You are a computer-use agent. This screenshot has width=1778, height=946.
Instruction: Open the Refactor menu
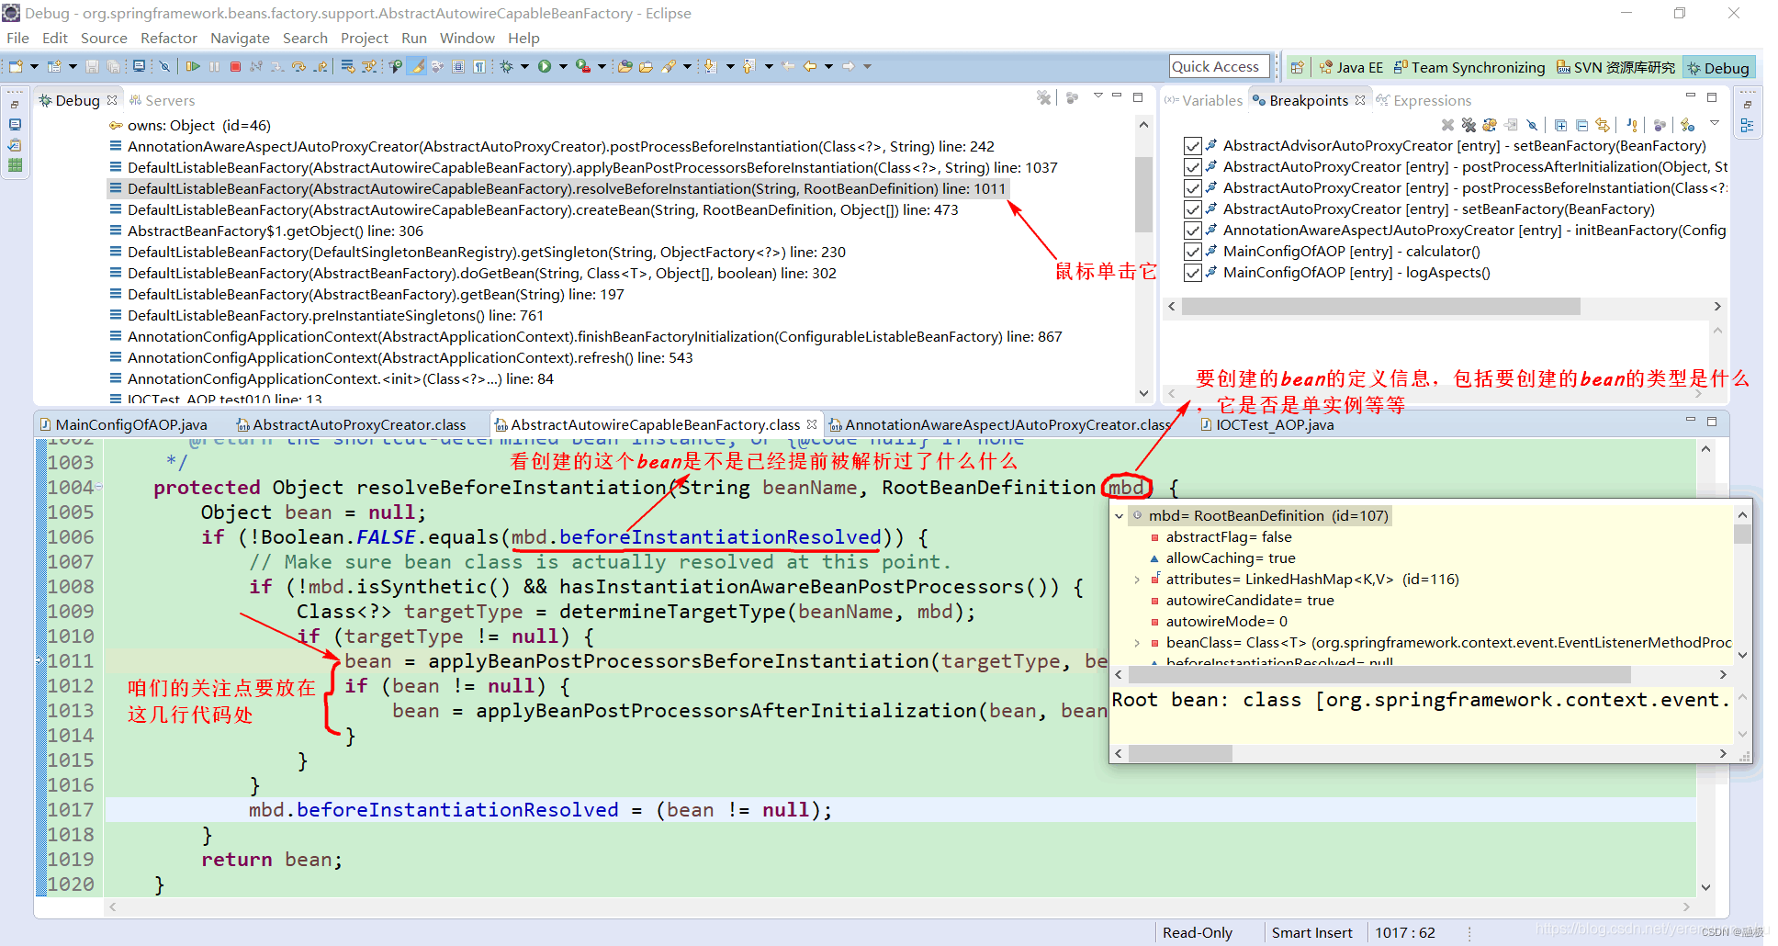169,38
